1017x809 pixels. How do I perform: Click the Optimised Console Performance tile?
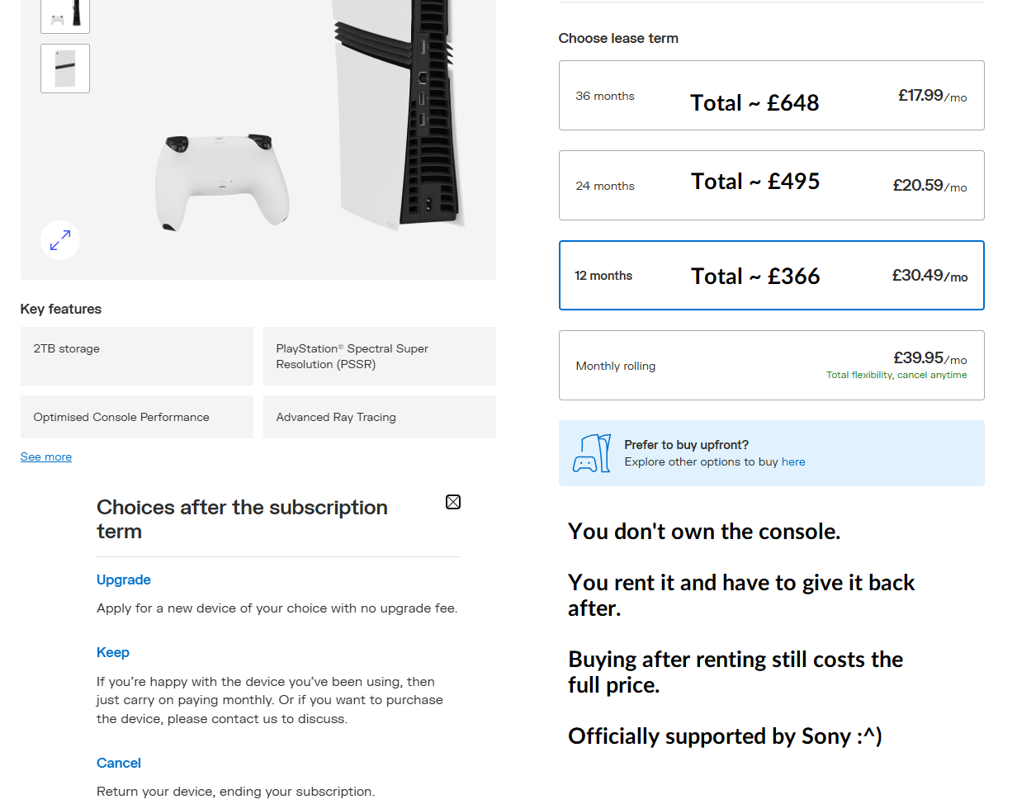coord(137,418)
